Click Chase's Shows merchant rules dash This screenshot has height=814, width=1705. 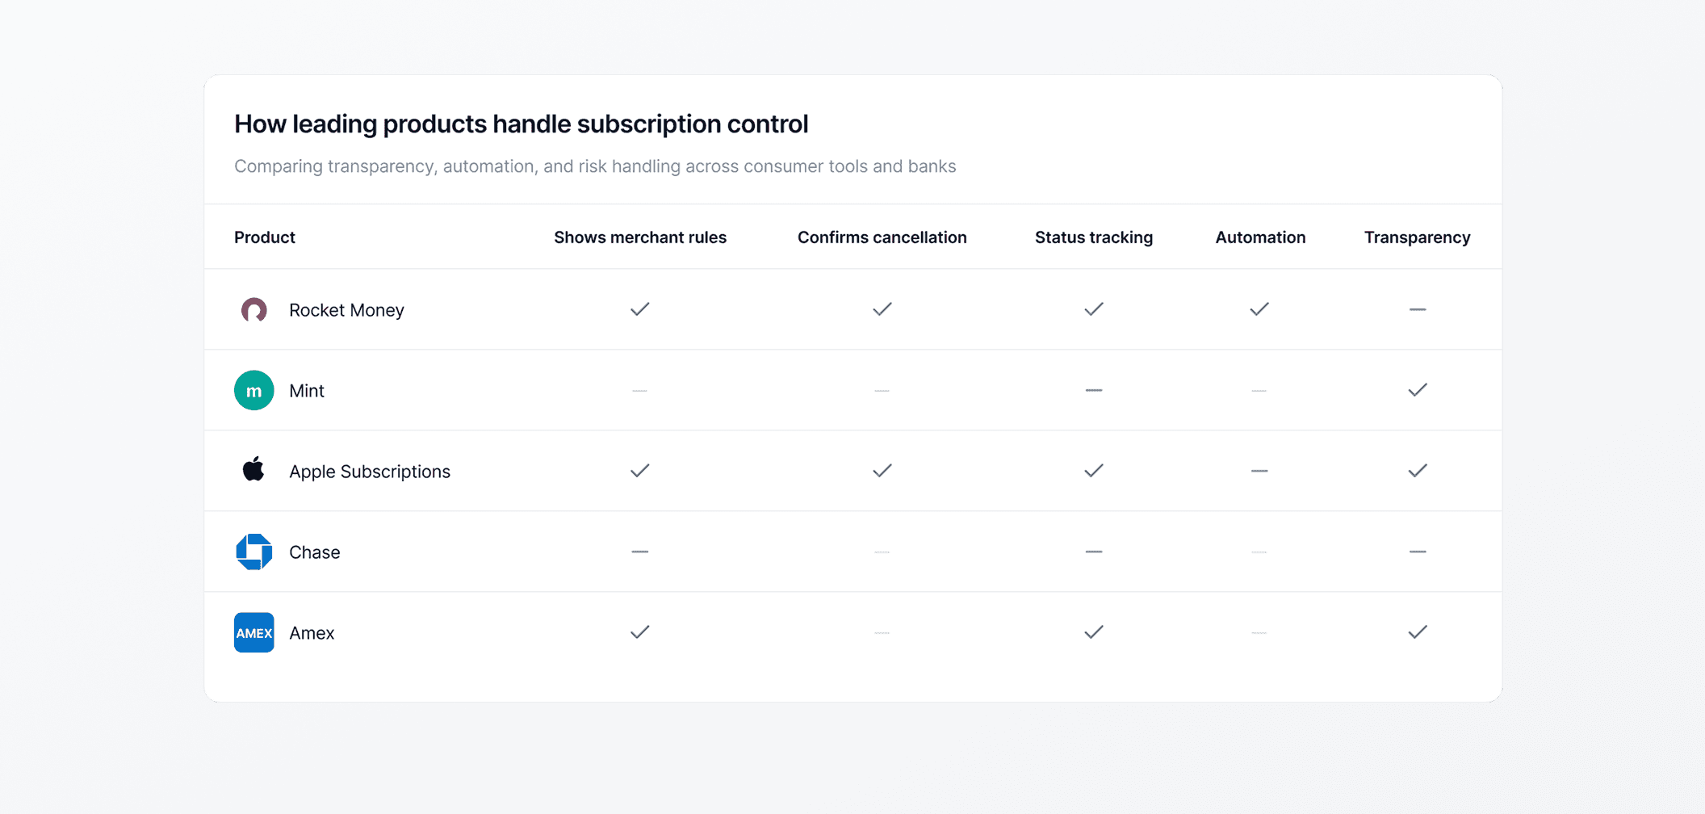pyautogui.click(x=639, y=552)
